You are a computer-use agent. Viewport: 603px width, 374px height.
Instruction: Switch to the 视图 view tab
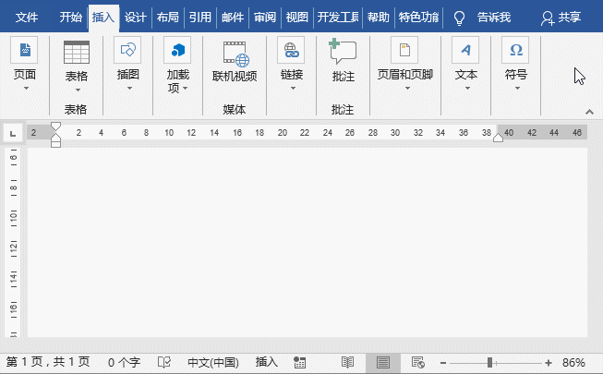click(297, 18)
